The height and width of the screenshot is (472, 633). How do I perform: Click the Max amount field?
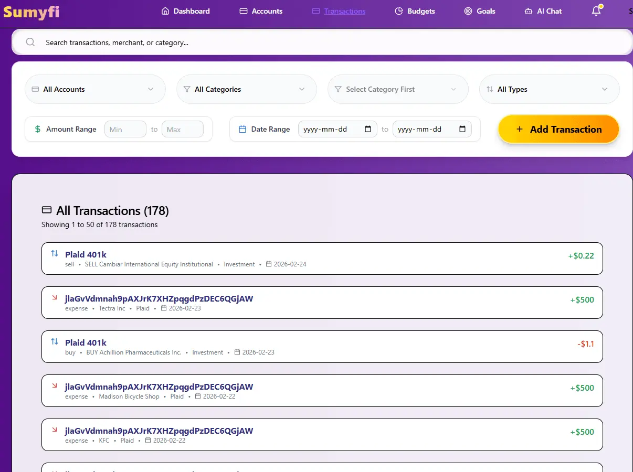tap(183, 129)
